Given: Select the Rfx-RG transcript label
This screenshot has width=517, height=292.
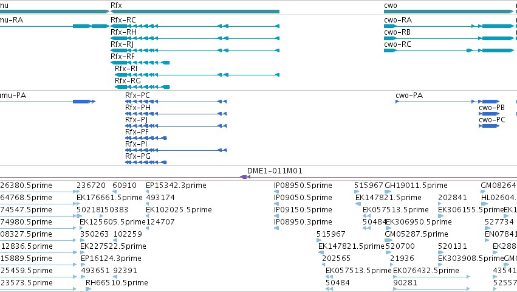Looking at the screenshot, I should pyautogui.click(x=128, y=81).
